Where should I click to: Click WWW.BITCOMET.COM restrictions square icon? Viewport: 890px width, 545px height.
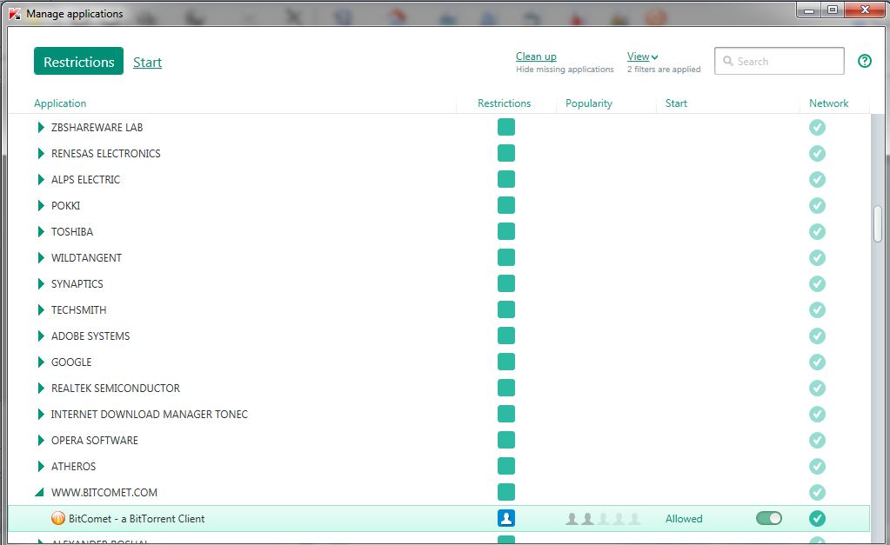pyautogui.click(x=506, y=492)
